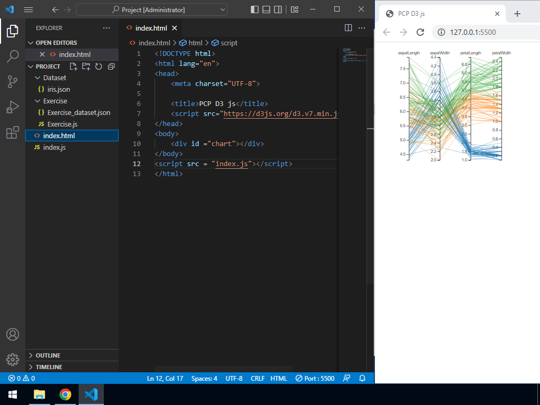This screenshot has width=540, height=405.
Task: Toggle the secondary side bar layout
Action: click(278, 9)
